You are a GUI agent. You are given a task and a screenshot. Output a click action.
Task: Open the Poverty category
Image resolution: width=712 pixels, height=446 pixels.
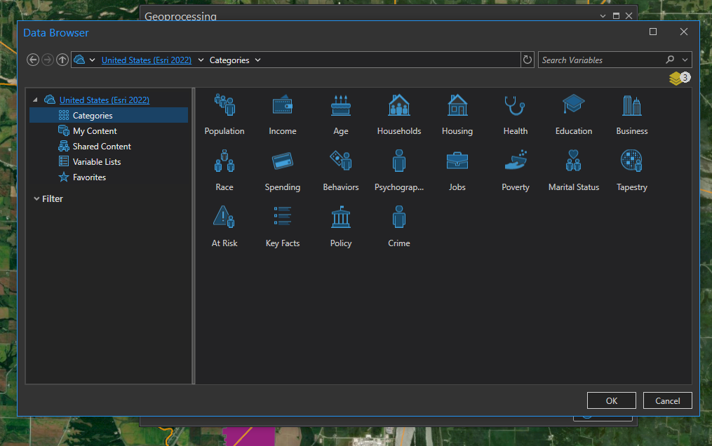516,170
